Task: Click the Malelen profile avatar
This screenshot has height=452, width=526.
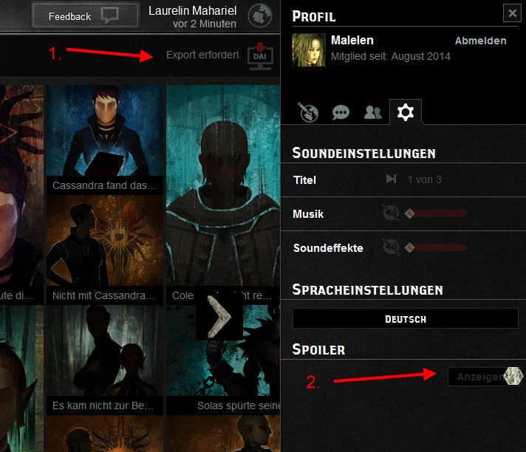Action: pyautogui.click(x=307, y=49)
